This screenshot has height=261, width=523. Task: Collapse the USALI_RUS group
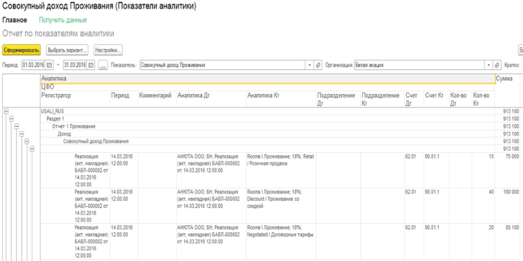click(6, 112)
